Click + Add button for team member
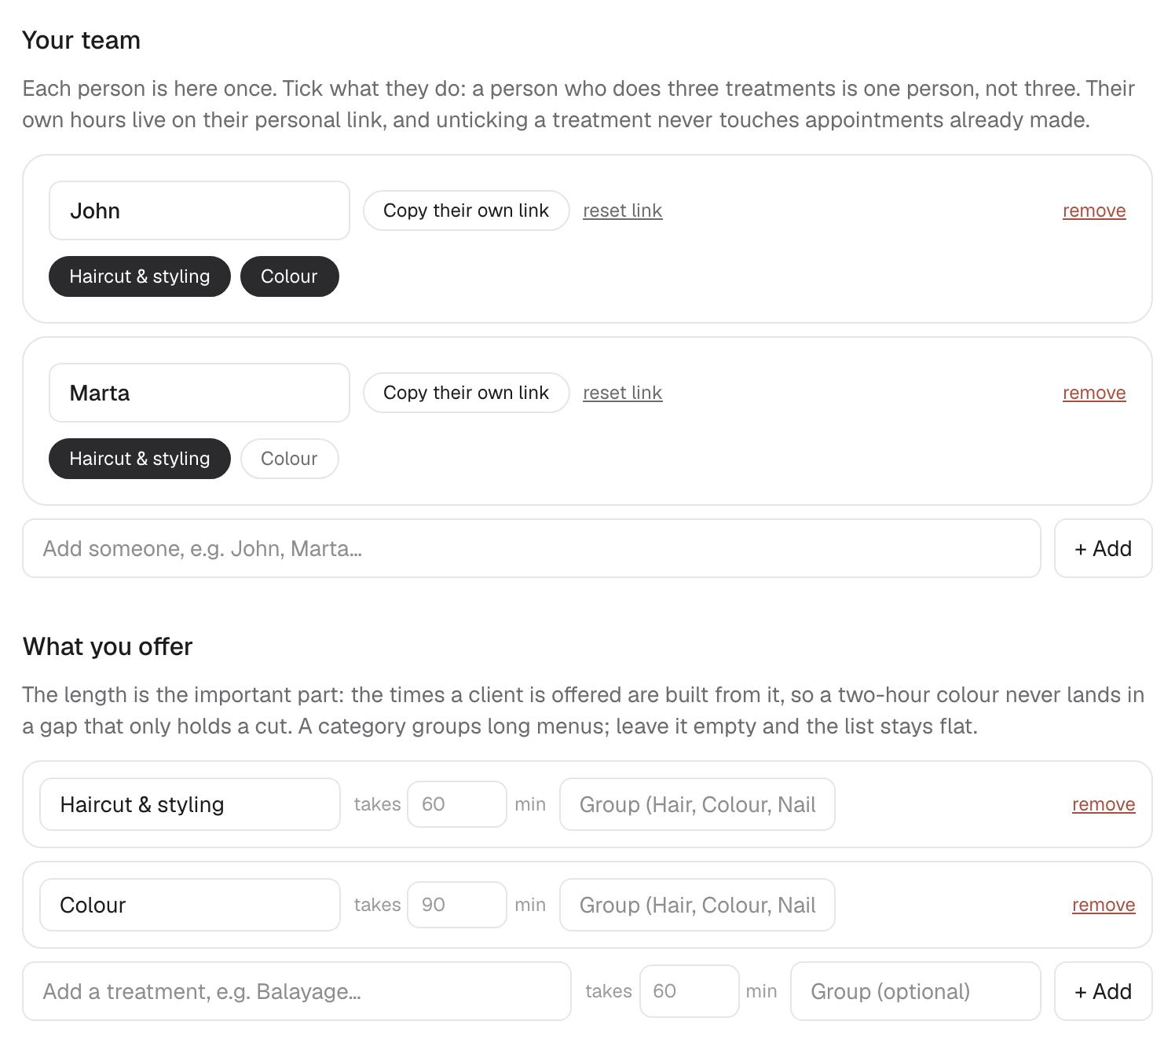Viewport: 1175px width, 1043px height. coord(1104,548)
